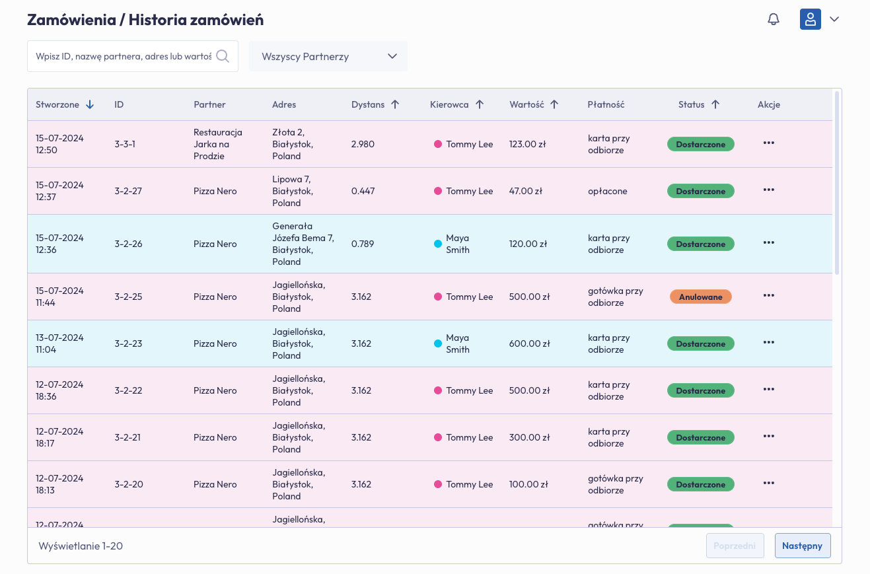Click the ID column header
Screen dimensions: 870x574
119,104
